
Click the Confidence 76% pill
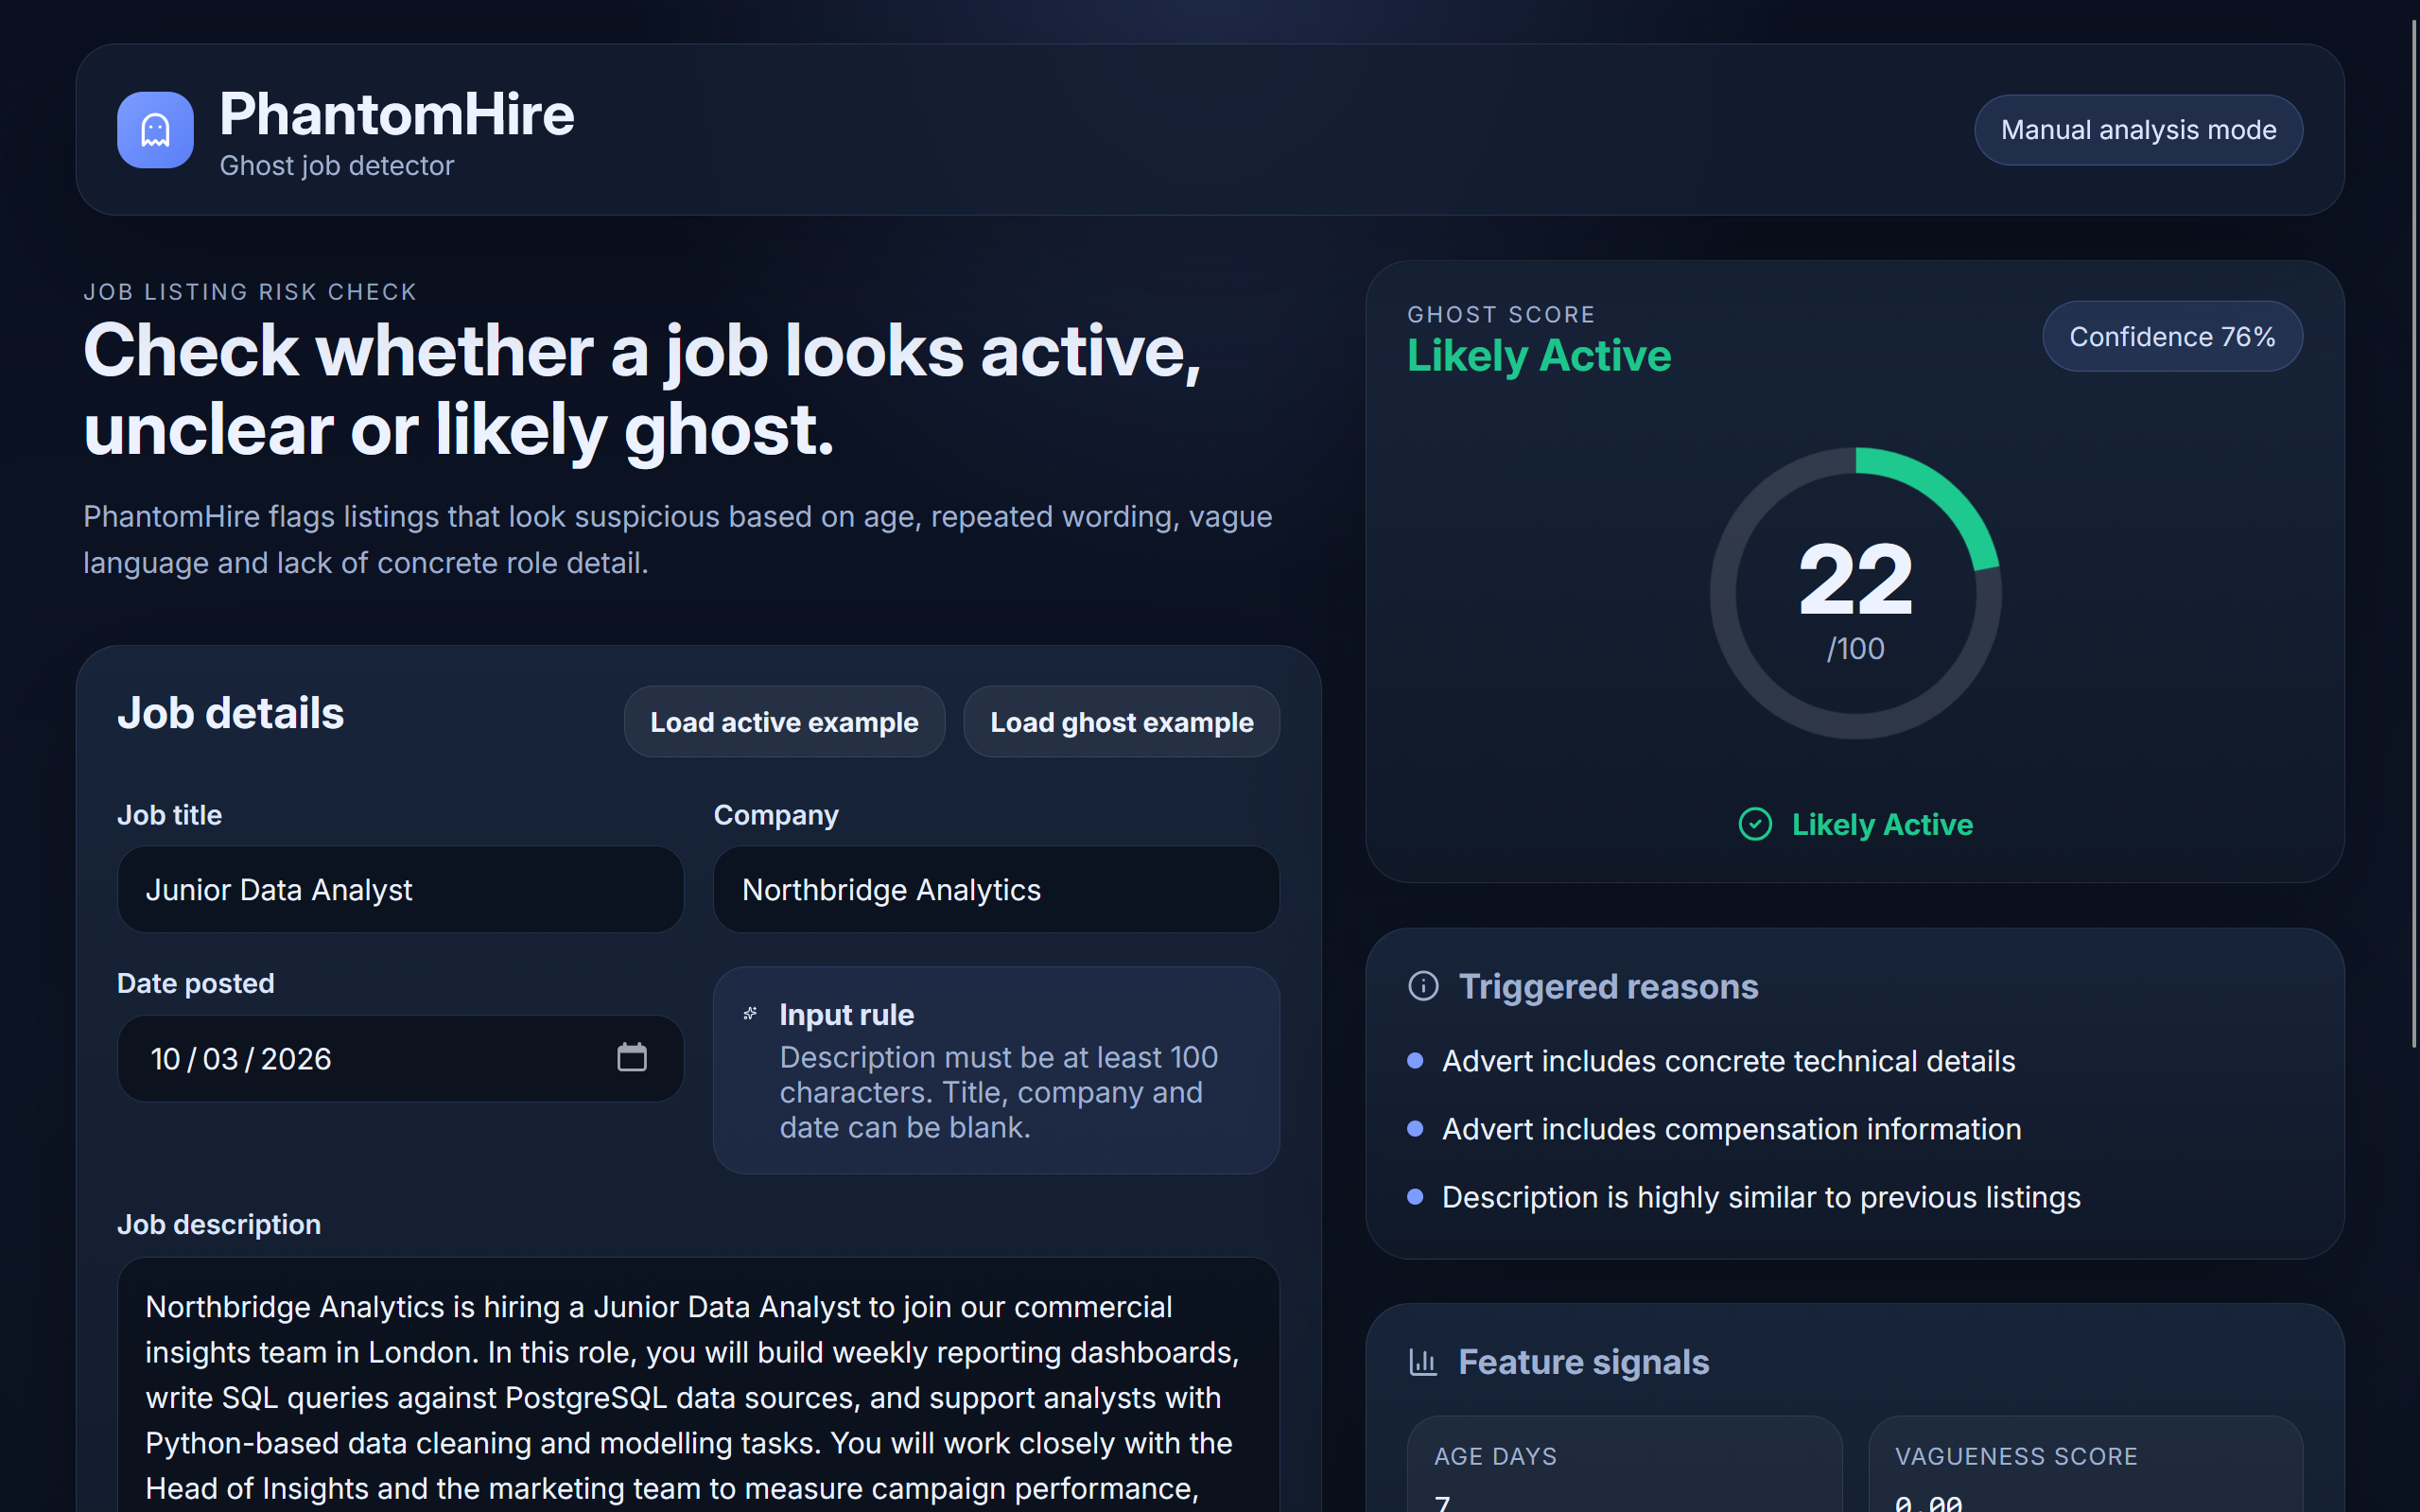pos(2171,337)
